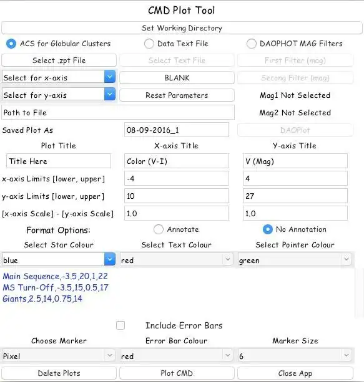Screen dimensions: 364x382
Task: Open the Select for y-axis dropdown
Action: coord(59,95)
